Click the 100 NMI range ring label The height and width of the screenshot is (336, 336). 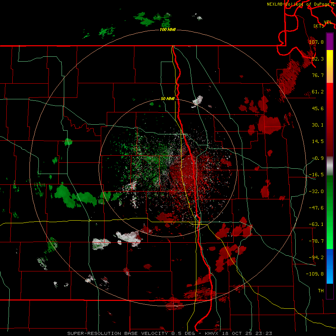pos(168,29)
